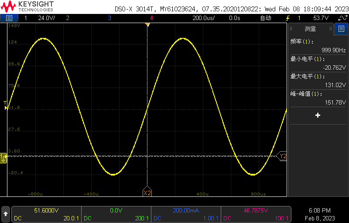
Task: Expand the bottom channel status bar arrow
Action: (x=6, y=214)
